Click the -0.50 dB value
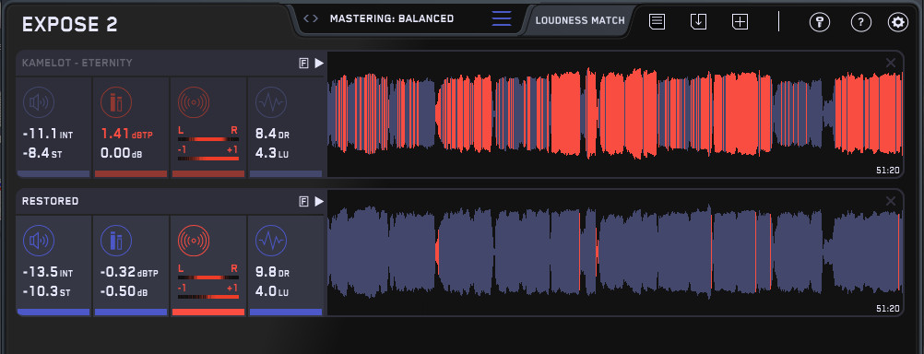Image resolution: width=924 pixels, height=354 pixels. click(x=124, y=292)
